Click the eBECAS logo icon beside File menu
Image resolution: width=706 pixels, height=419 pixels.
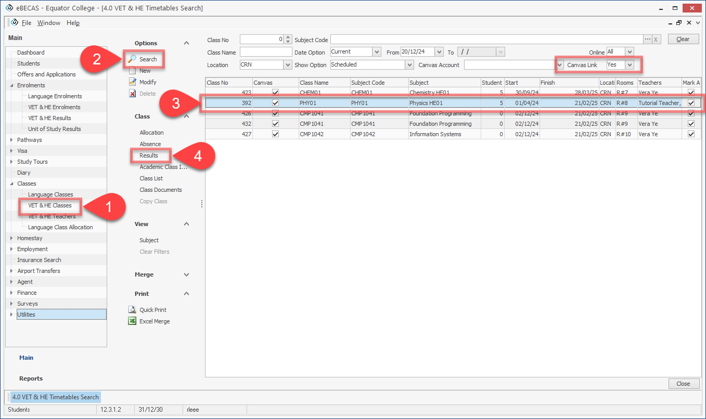[15, 23]
